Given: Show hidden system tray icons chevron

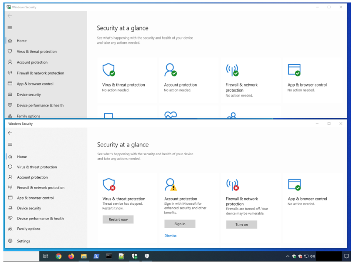Looking at the screenshot, I should coord(288,256).
